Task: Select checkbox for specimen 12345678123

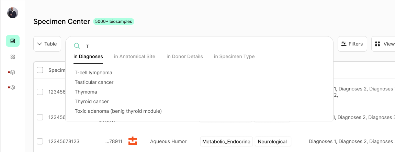Action: point(40,141)
